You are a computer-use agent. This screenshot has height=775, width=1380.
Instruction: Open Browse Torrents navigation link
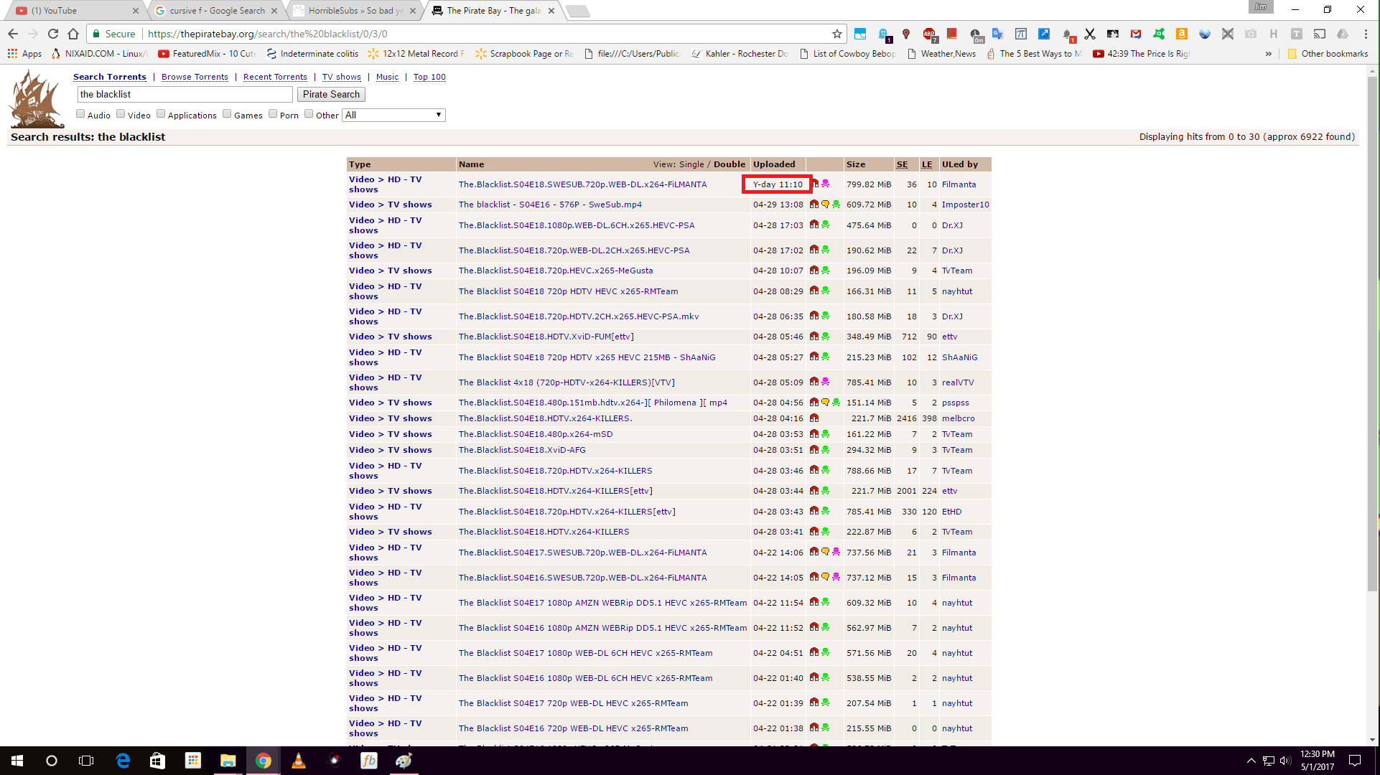(195, 77)
